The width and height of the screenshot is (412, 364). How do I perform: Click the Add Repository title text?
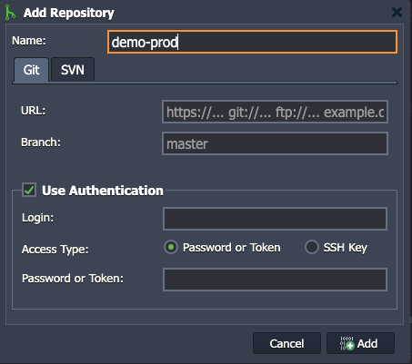tap(69, 13)
